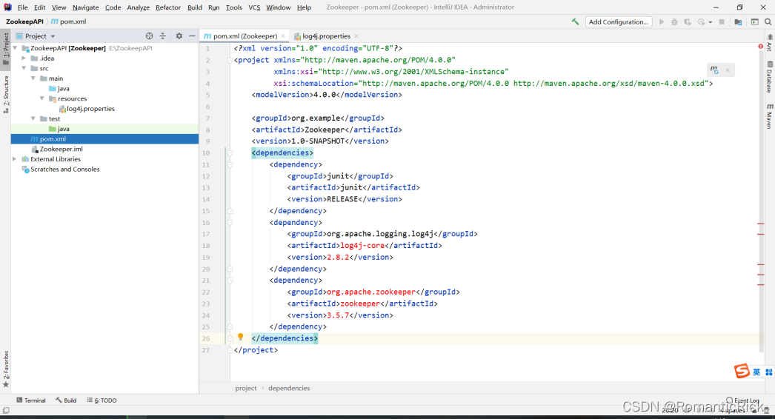Viewport: 775px width, 419px height.
Task: Click project breadcrumb below editor
Action: [x=246, y=389]
